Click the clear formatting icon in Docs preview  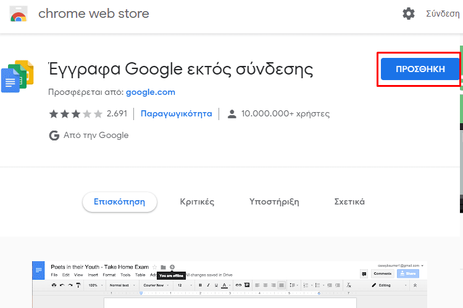click(349, 285)
